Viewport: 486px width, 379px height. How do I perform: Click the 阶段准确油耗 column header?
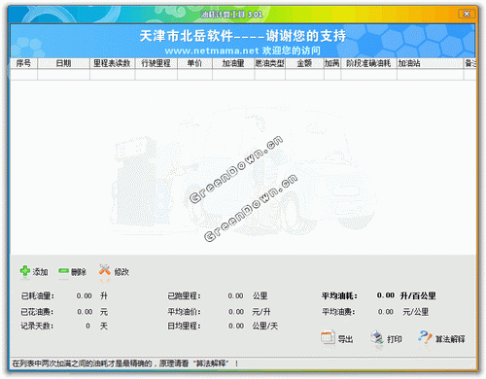tap(368, 63)
